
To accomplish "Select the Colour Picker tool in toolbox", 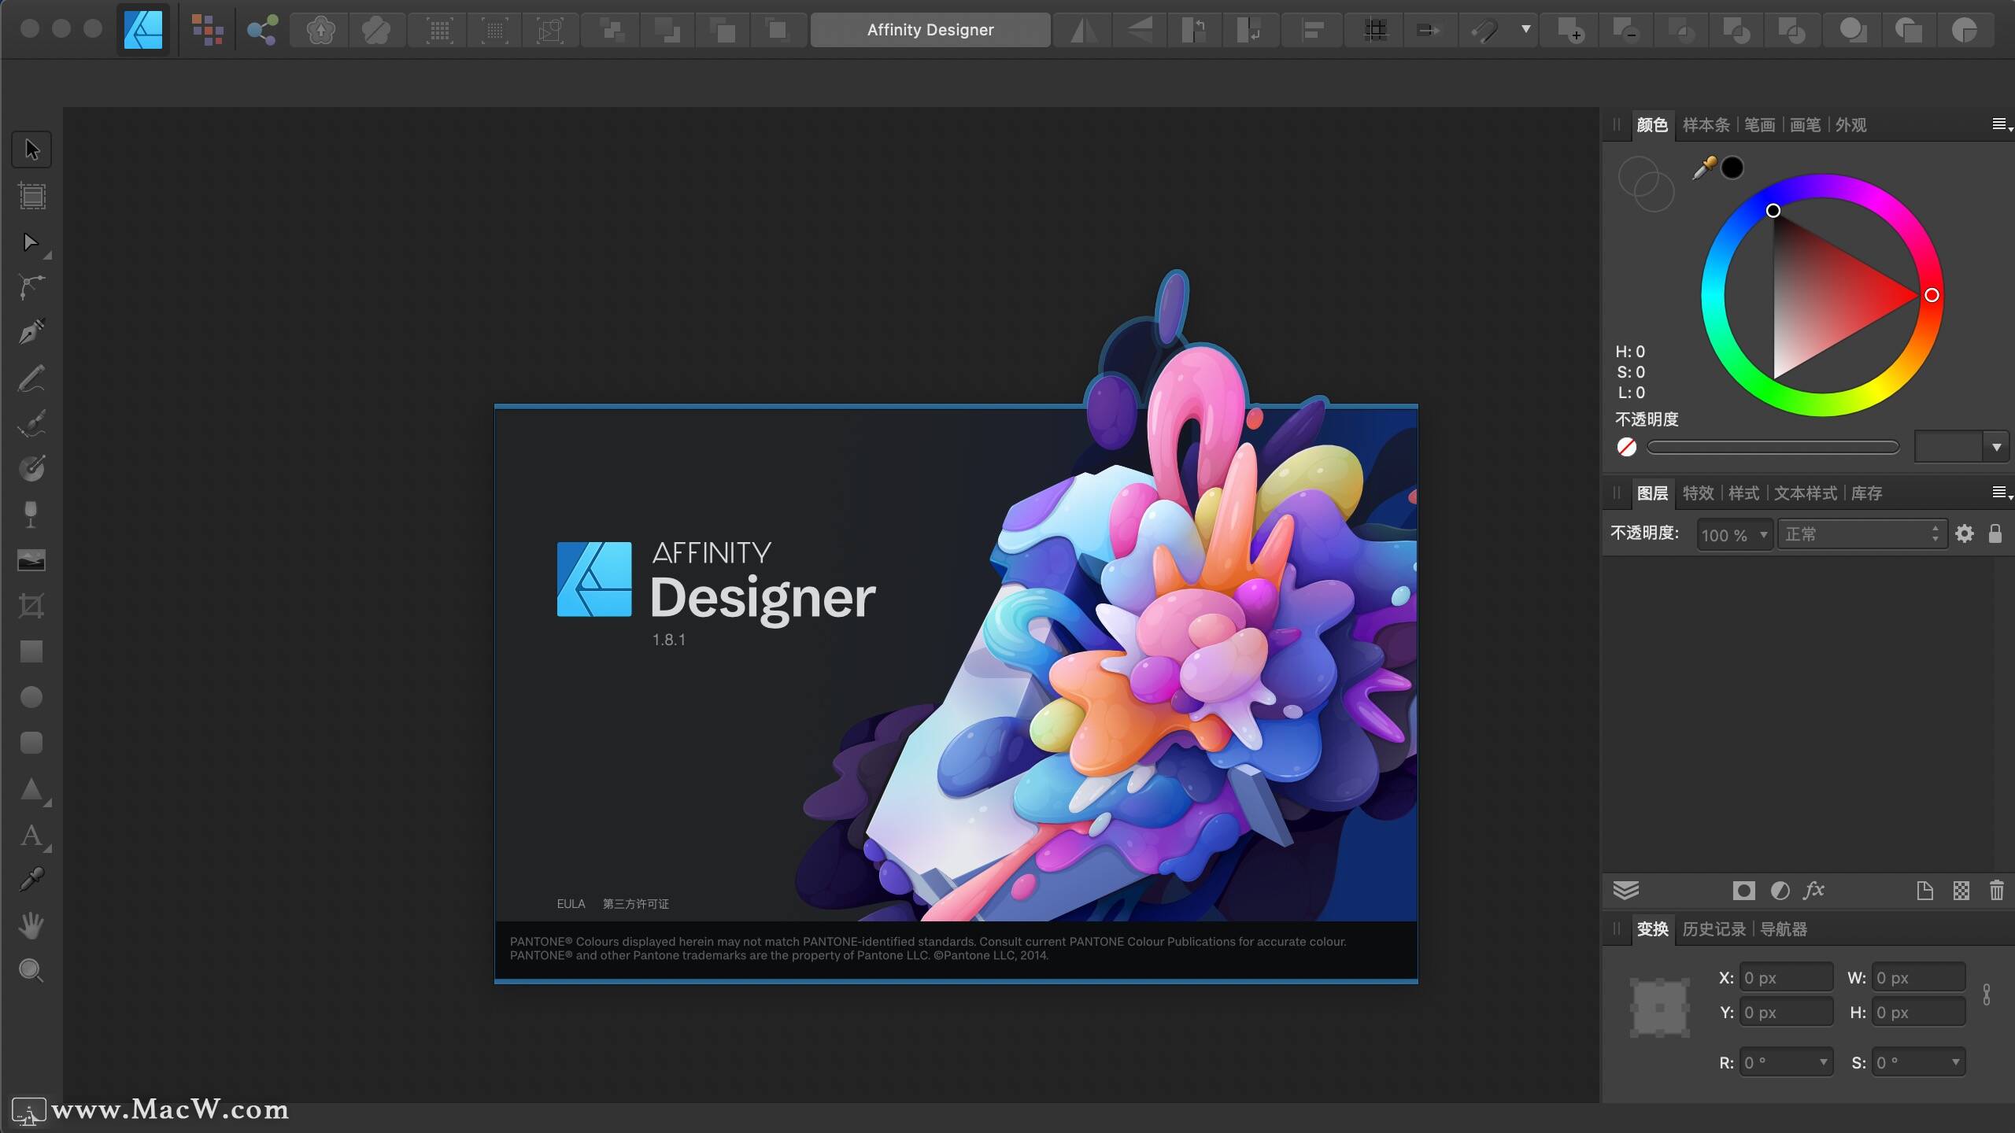I will pos(31,880).
